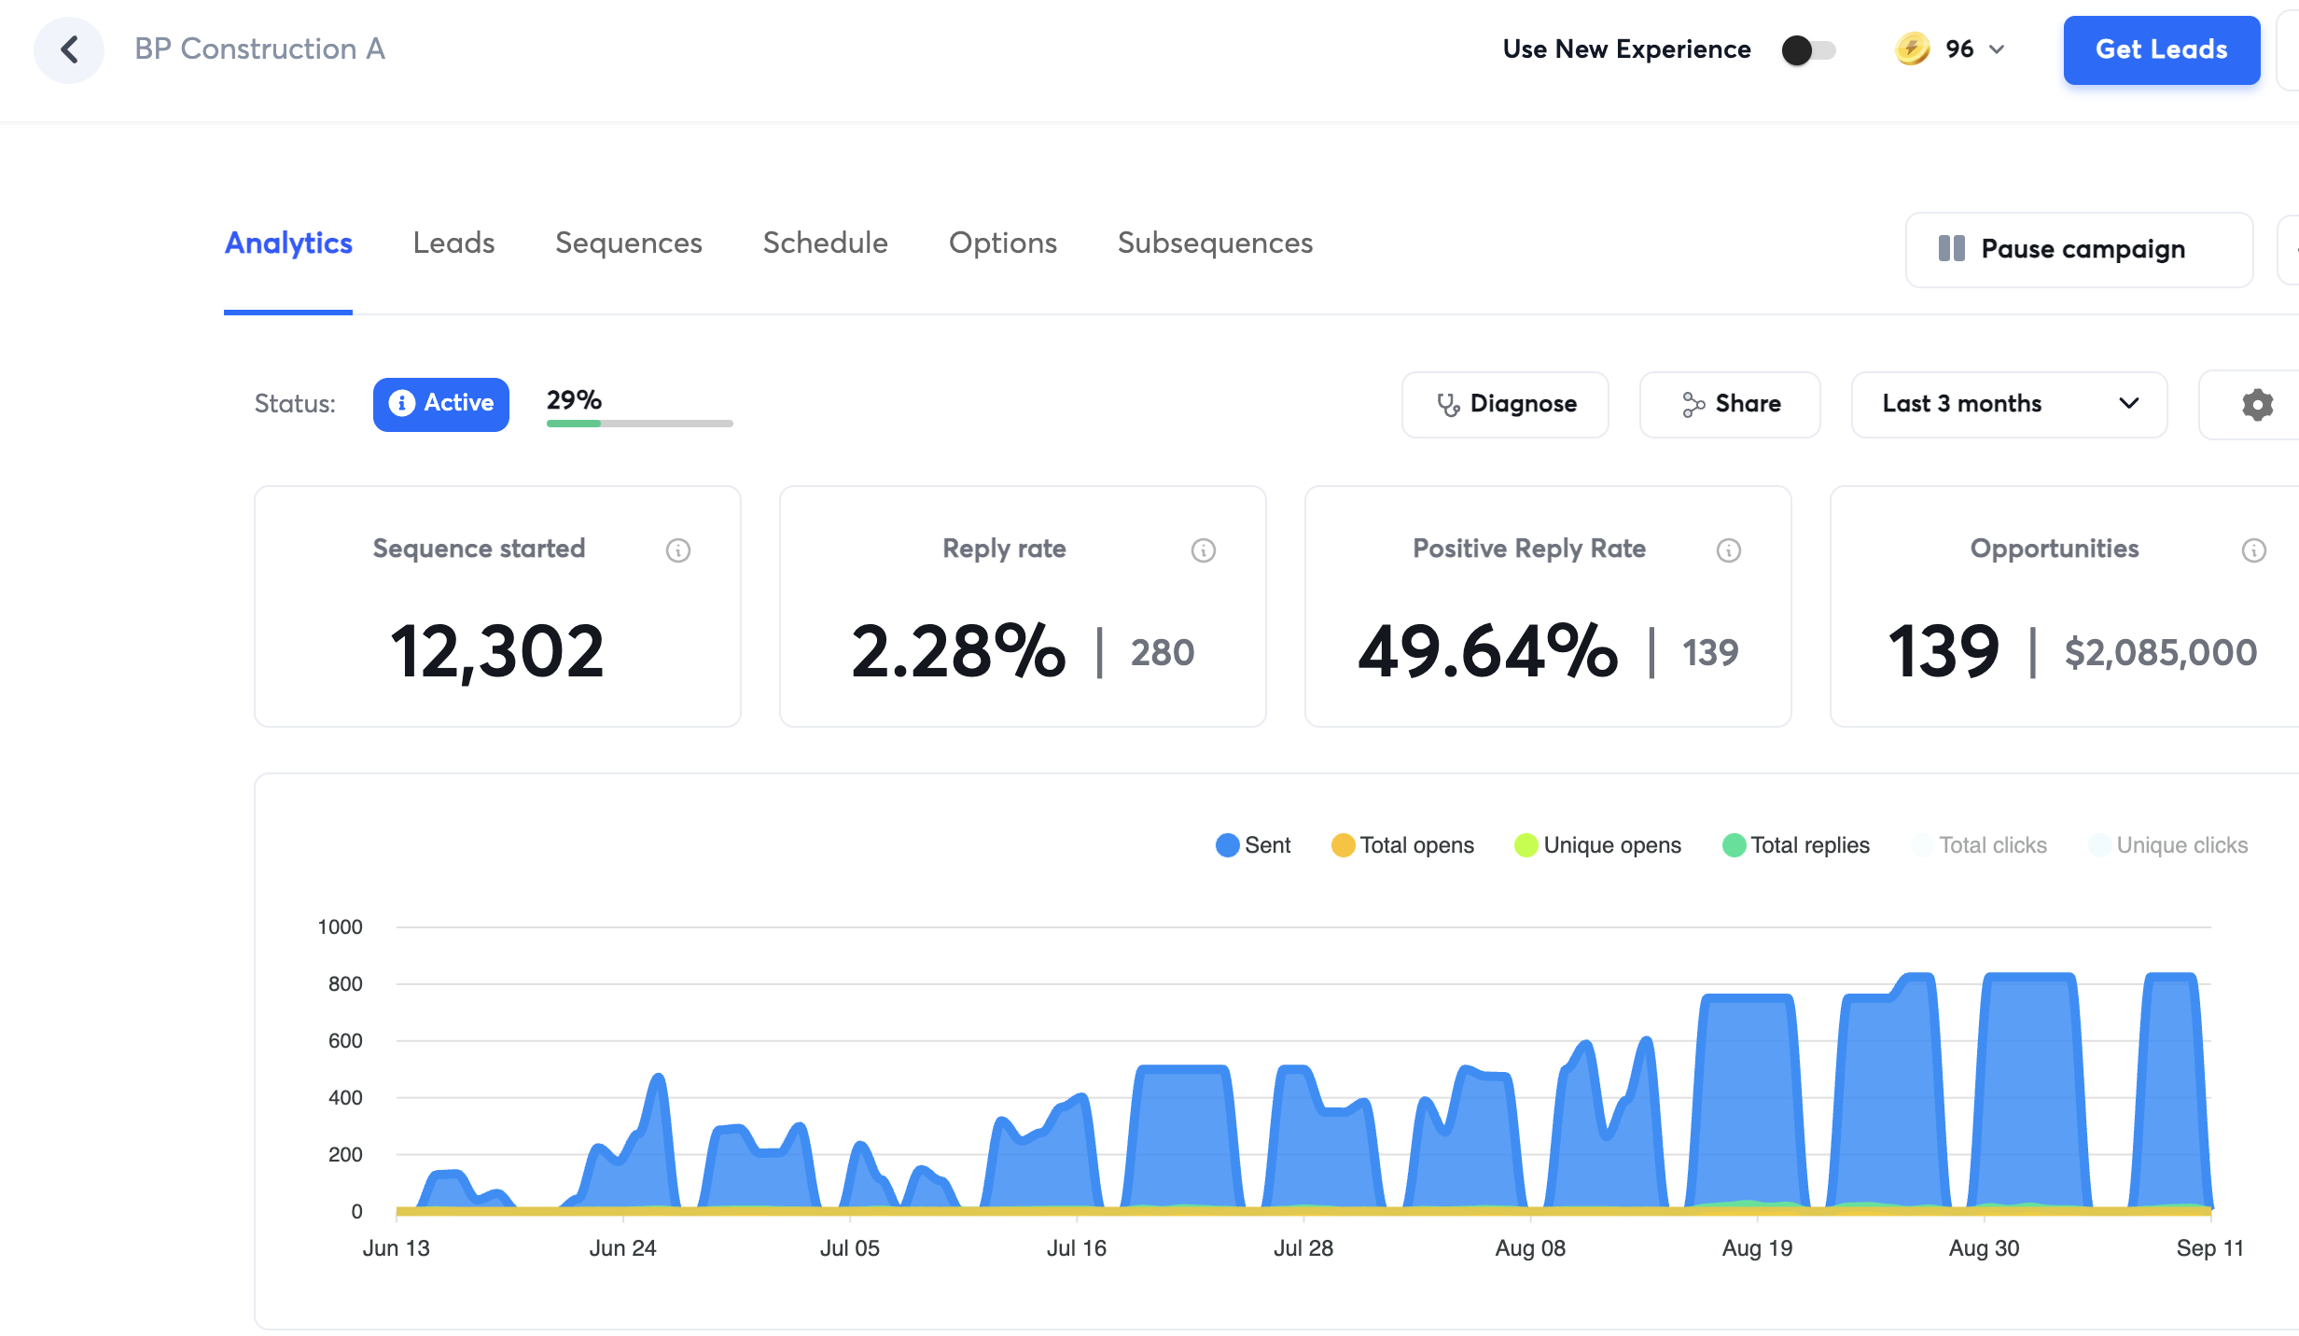2299x1336 pixels.
Task: Click the lightning coin credits icon
Action: click(x=1912, y=49)
